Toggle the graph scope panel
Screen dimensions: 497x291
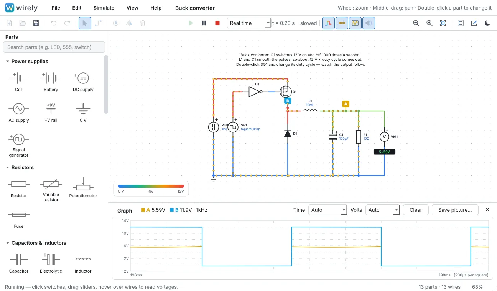[x=355, y=23]
